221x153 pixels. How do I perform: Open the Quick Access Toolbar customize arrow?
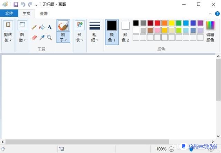coord(36,5)
